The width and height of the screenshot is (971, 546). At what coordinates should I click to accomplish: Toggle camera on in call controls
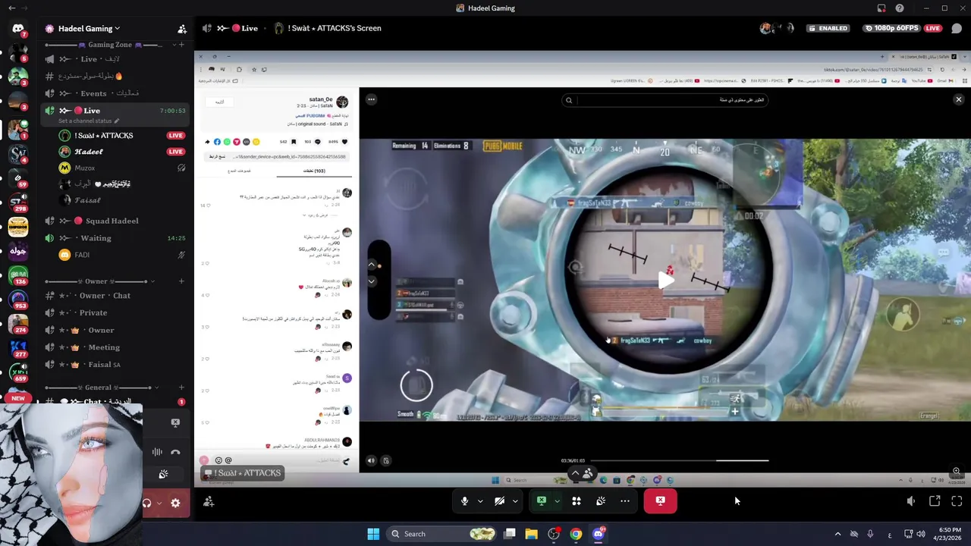[499, 501]
